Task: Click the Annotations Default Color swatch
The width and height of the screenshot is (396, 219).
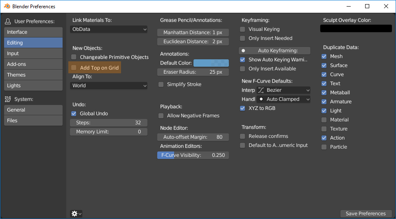Action: point(211,63)
